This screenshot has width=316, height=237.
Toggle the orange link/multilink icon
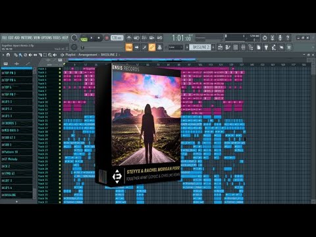tap(152, 47)
